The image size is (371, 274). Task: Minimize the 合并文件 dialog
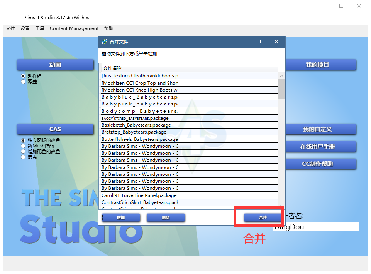241,42
